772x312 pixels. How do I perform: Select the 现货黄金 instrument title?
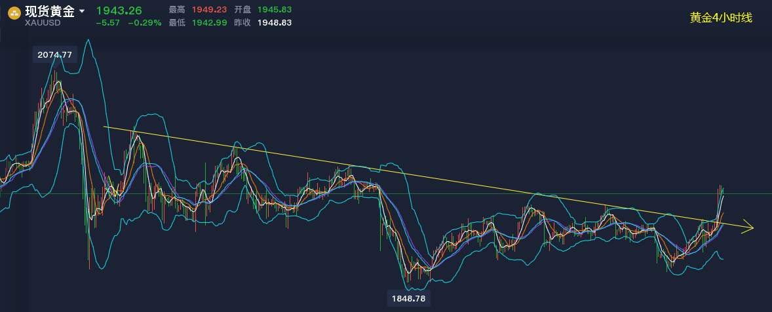pos(50,11)
